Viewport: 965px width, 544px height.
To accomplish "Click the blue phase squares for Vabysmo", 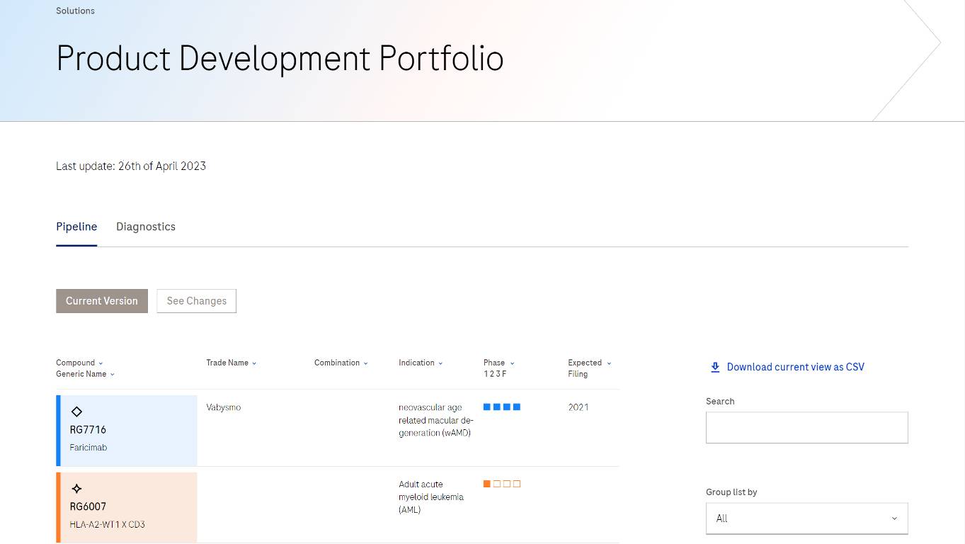I will coord(502,407).
